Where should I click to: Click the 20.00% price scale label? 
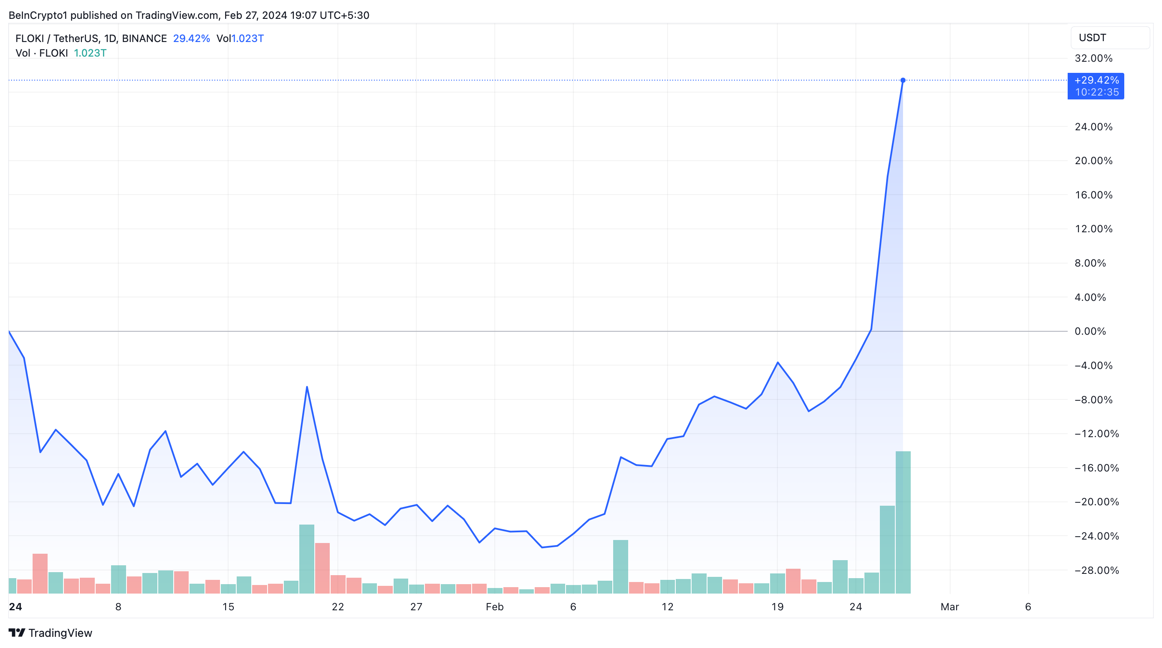(1093, 161)
